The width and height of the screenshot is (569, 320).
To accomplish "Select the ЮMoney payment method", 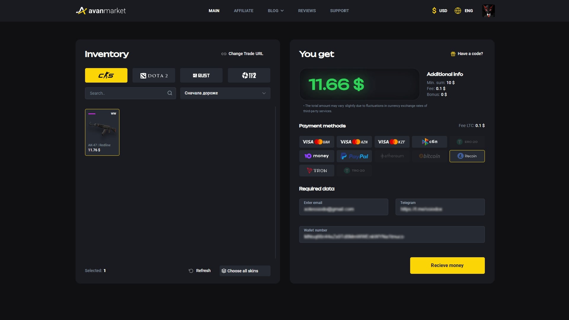I will [317, 156].
